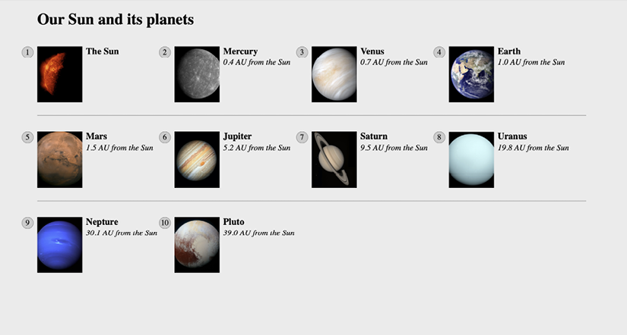627x335 pixels.
Task: Select the "Saturn" name label
Action: click(374, 136)
